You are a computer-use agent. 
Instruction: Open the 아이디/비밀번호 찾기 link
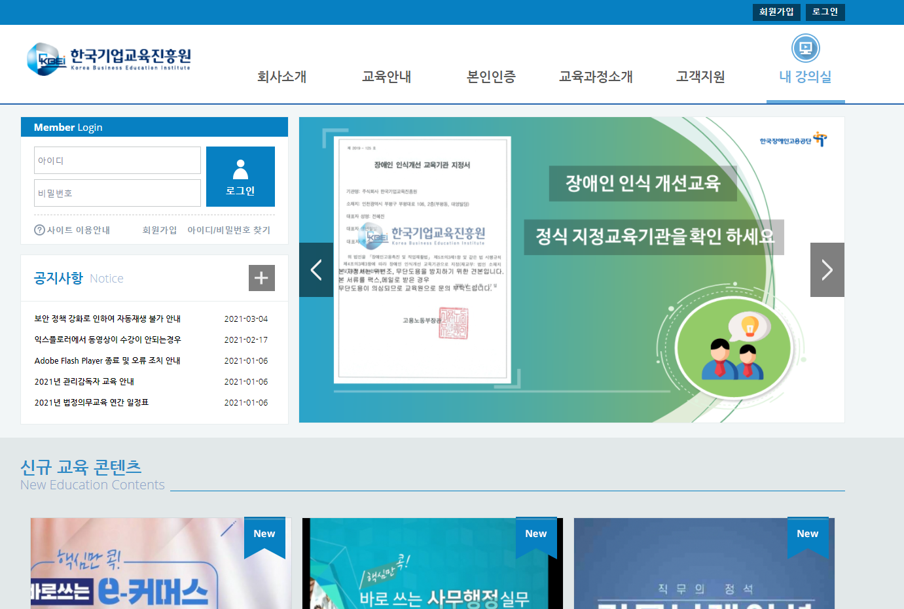tap(229, 230)
